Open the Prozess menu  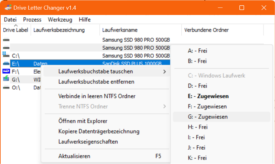[32, 20]
